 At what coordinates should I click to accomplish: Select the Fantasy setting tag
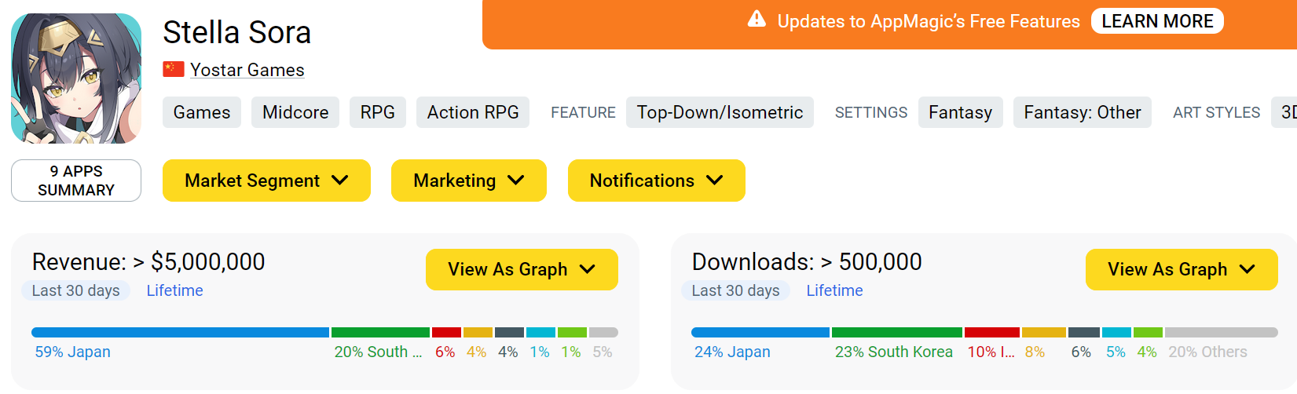960,112
